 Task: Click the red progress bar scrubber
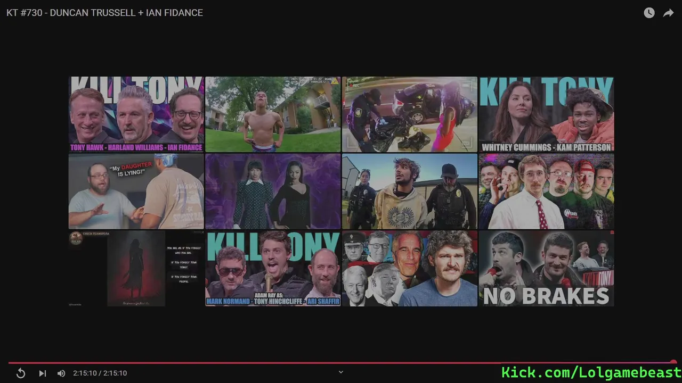[673, 363]
